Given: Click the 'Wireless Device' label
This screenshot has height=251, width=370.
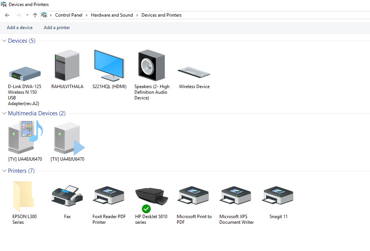Looking at the screenshot, I should point(194,87).
